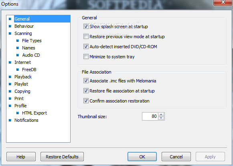Click the blue bullet icon next to Notifications
Image resolution: width=233 pixels, height=166 pixels.
10,120
